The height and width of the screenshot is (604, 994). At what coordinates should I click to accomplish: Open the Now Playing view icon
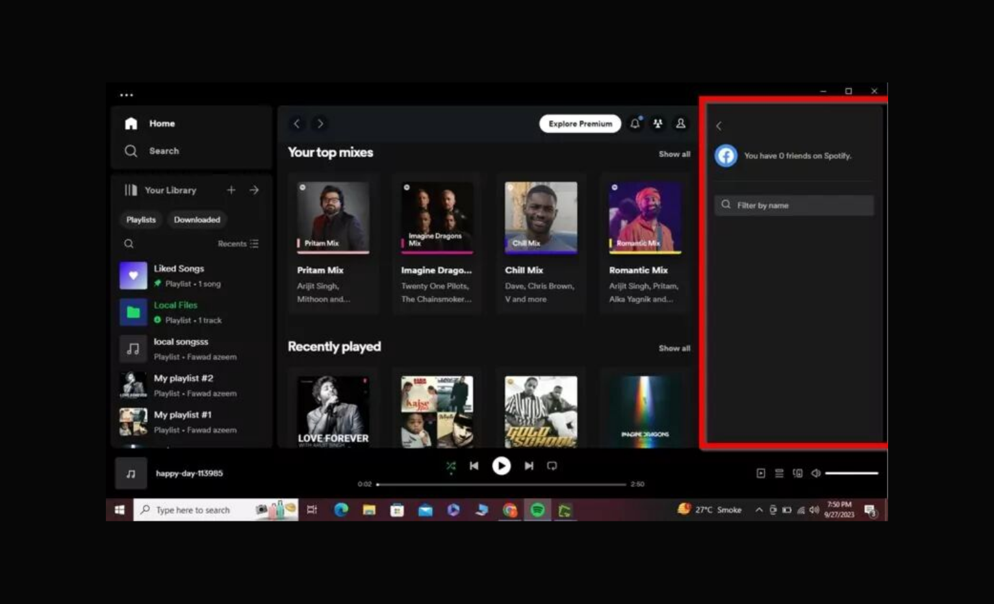[761, 473]
